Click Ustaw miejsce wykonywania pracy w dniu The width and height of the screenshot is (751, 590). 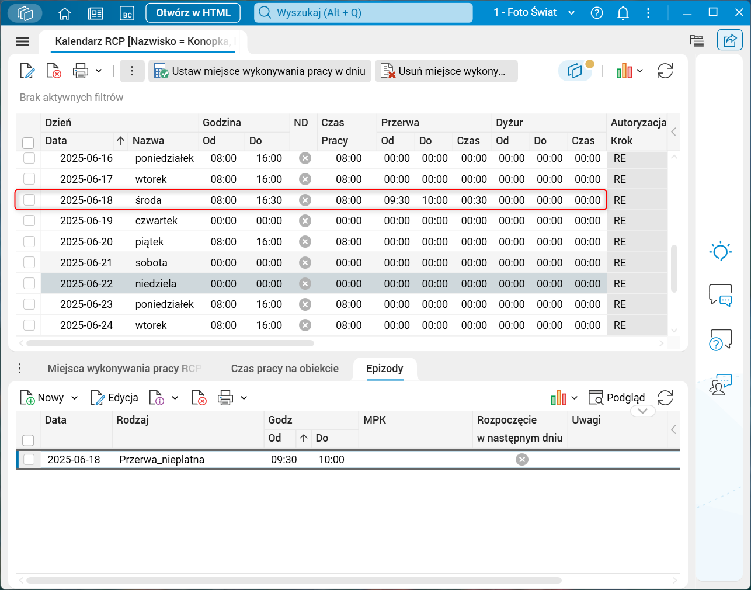click(x=260, y=71)
